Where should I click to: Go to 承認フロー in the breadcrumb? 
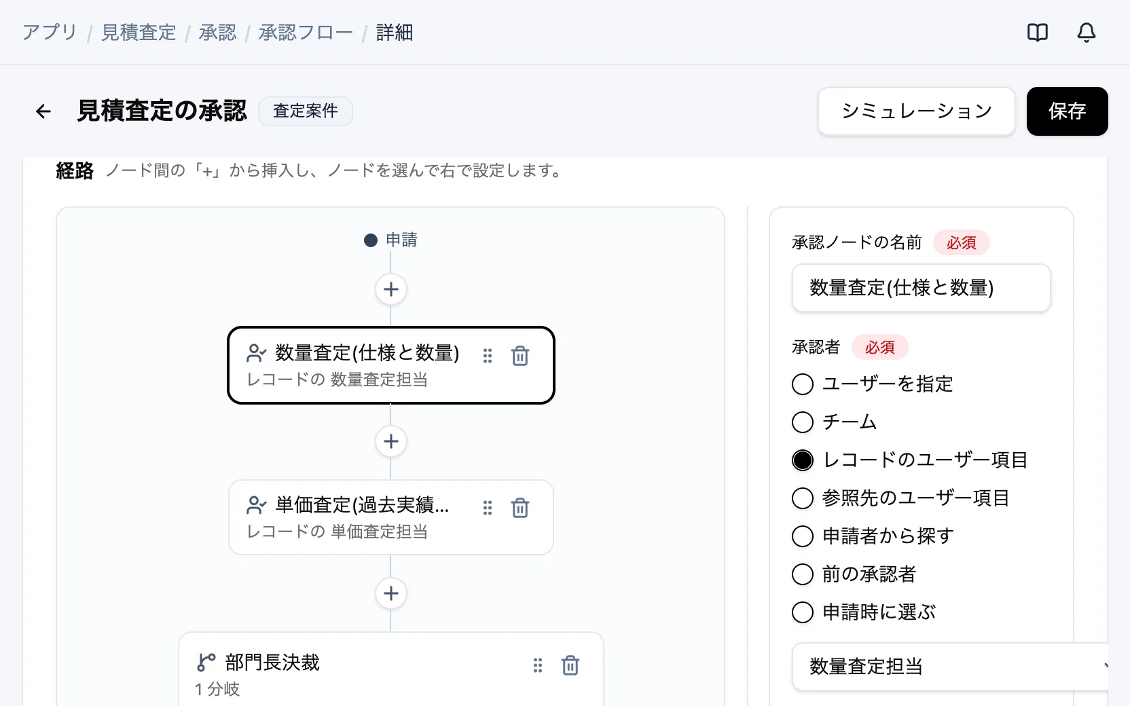tap(306, 33)
